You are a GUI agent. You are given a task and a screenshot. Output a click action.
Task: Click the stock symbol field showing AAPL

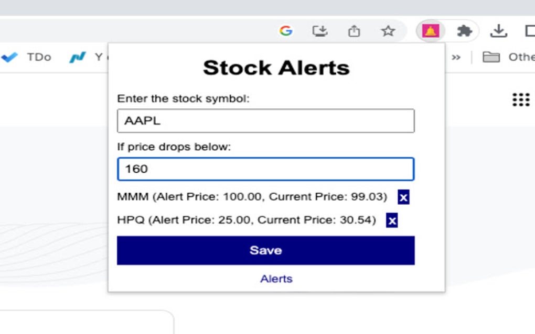point(265,120)
